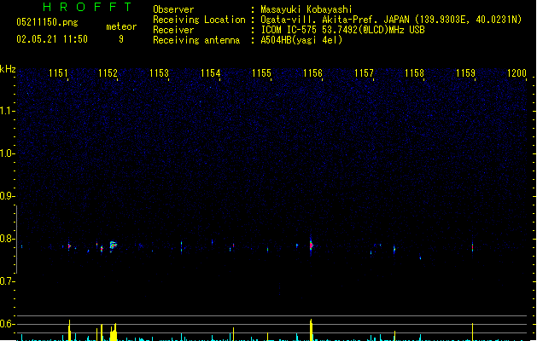Click the meteor echo near 1159
Image resolution: width=537 pixels, height=341 pixels.
coord(473,247)
